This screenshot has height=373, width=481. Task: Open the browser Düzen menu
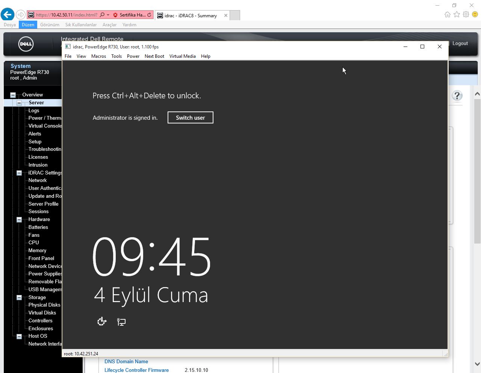(28, 25)
